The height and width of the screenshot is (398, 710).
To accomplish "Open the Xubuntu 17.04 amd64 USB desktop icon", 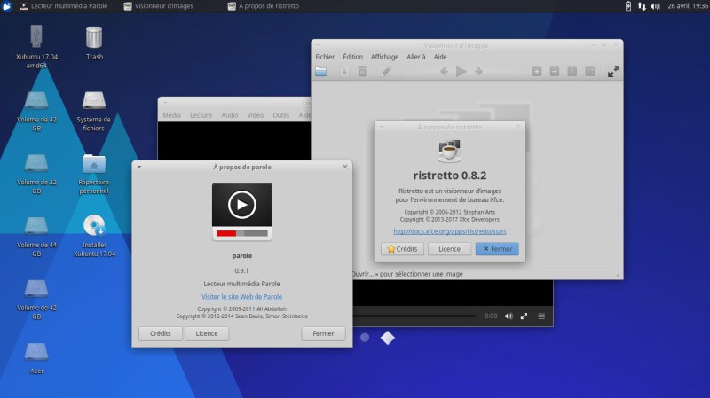I will coord(36,46).
